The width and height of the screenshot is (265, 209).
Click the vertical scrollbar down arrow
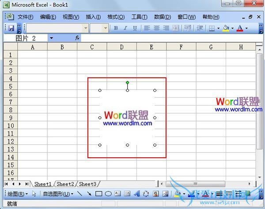[260, 177]
